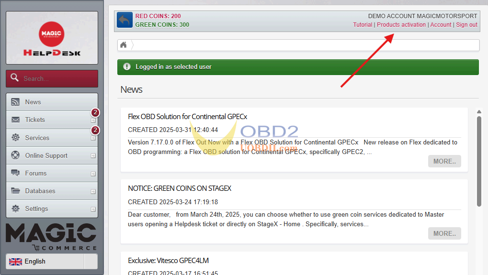Click the Sign out link

pos(466,25)
